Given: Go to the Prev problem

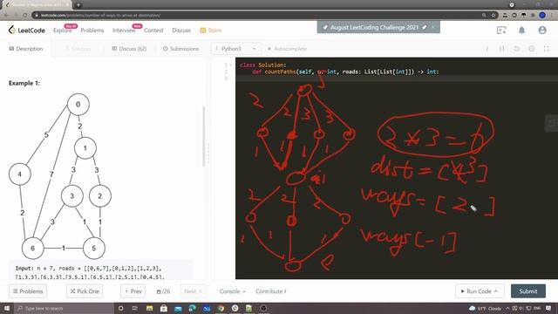Looking at the screenshot, I should pos(133,291).
